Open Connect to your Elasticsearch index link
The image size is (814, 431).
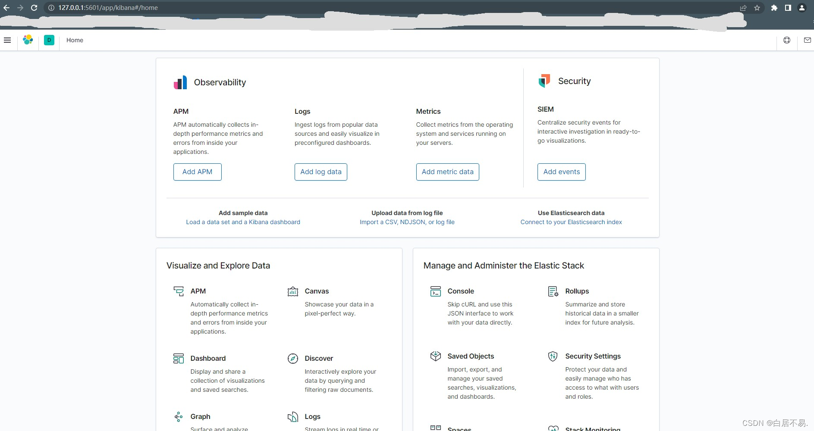coord(571,222)
